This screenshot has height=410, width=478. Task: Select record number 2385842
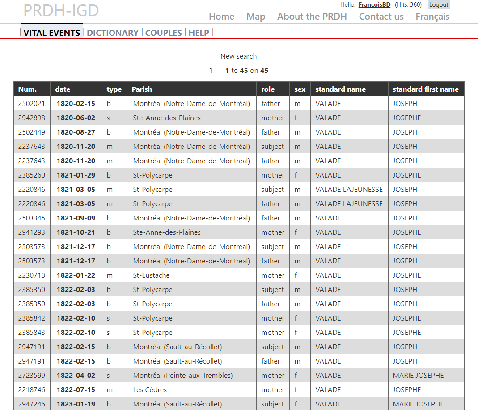coord(31,318)
